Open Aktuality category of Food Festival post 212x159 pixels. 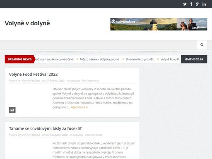pos(75,81)
